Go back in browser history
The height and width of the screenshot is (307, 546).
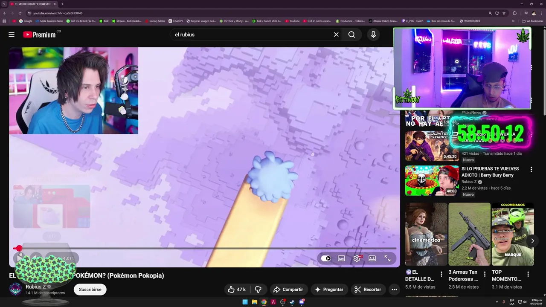[x=5, y=13]
